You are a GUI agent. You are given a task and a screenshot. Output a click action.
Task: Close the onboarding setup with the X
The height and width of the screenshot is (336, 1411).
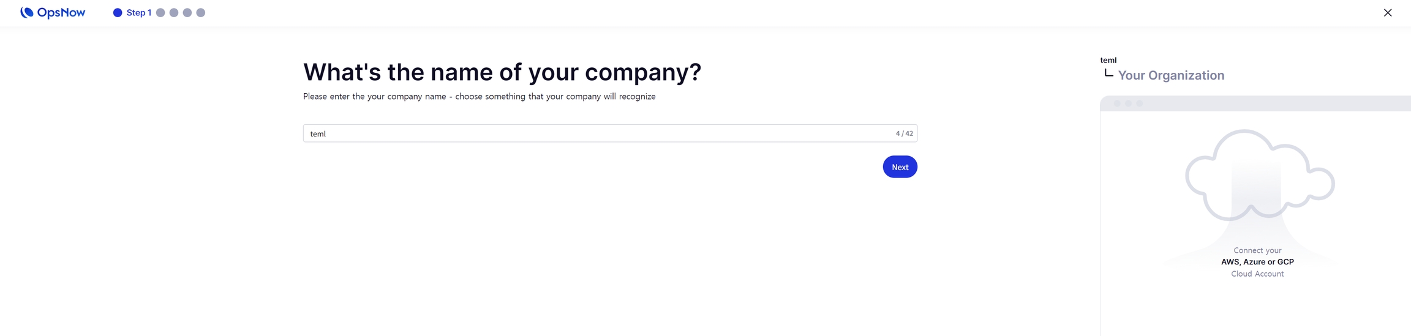point(1388,13)
